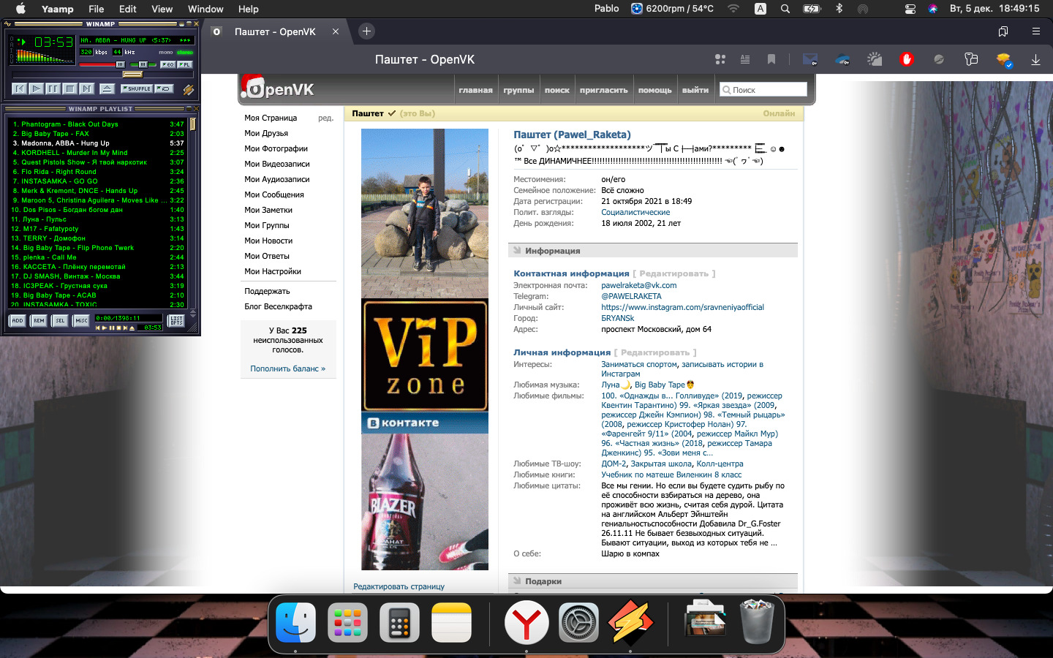Image resolution: width=1053 pixels, height=658 pixels.
Task: Open browser downloads arrow icon
Action: tap(1035, 60)
